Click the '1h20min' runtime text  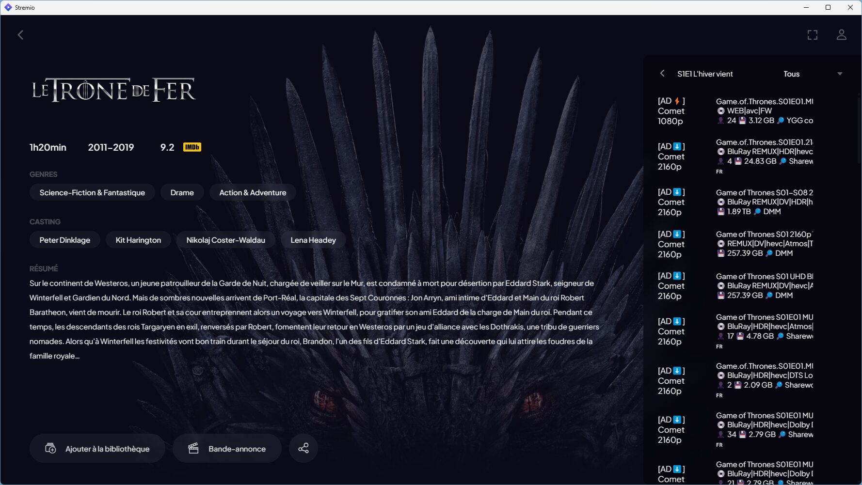pyautogui.click(x=48, y=147)
